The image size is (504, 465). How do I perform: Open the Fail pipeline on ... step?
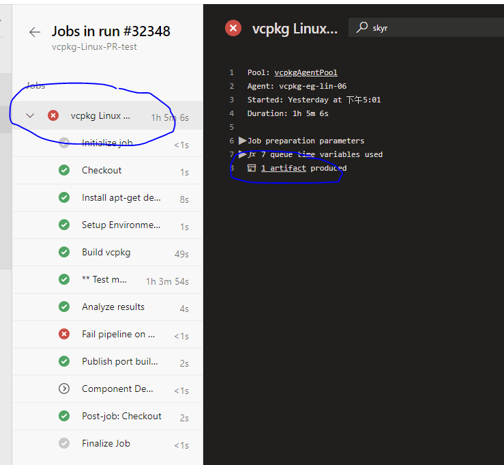(x=107, y=335)
